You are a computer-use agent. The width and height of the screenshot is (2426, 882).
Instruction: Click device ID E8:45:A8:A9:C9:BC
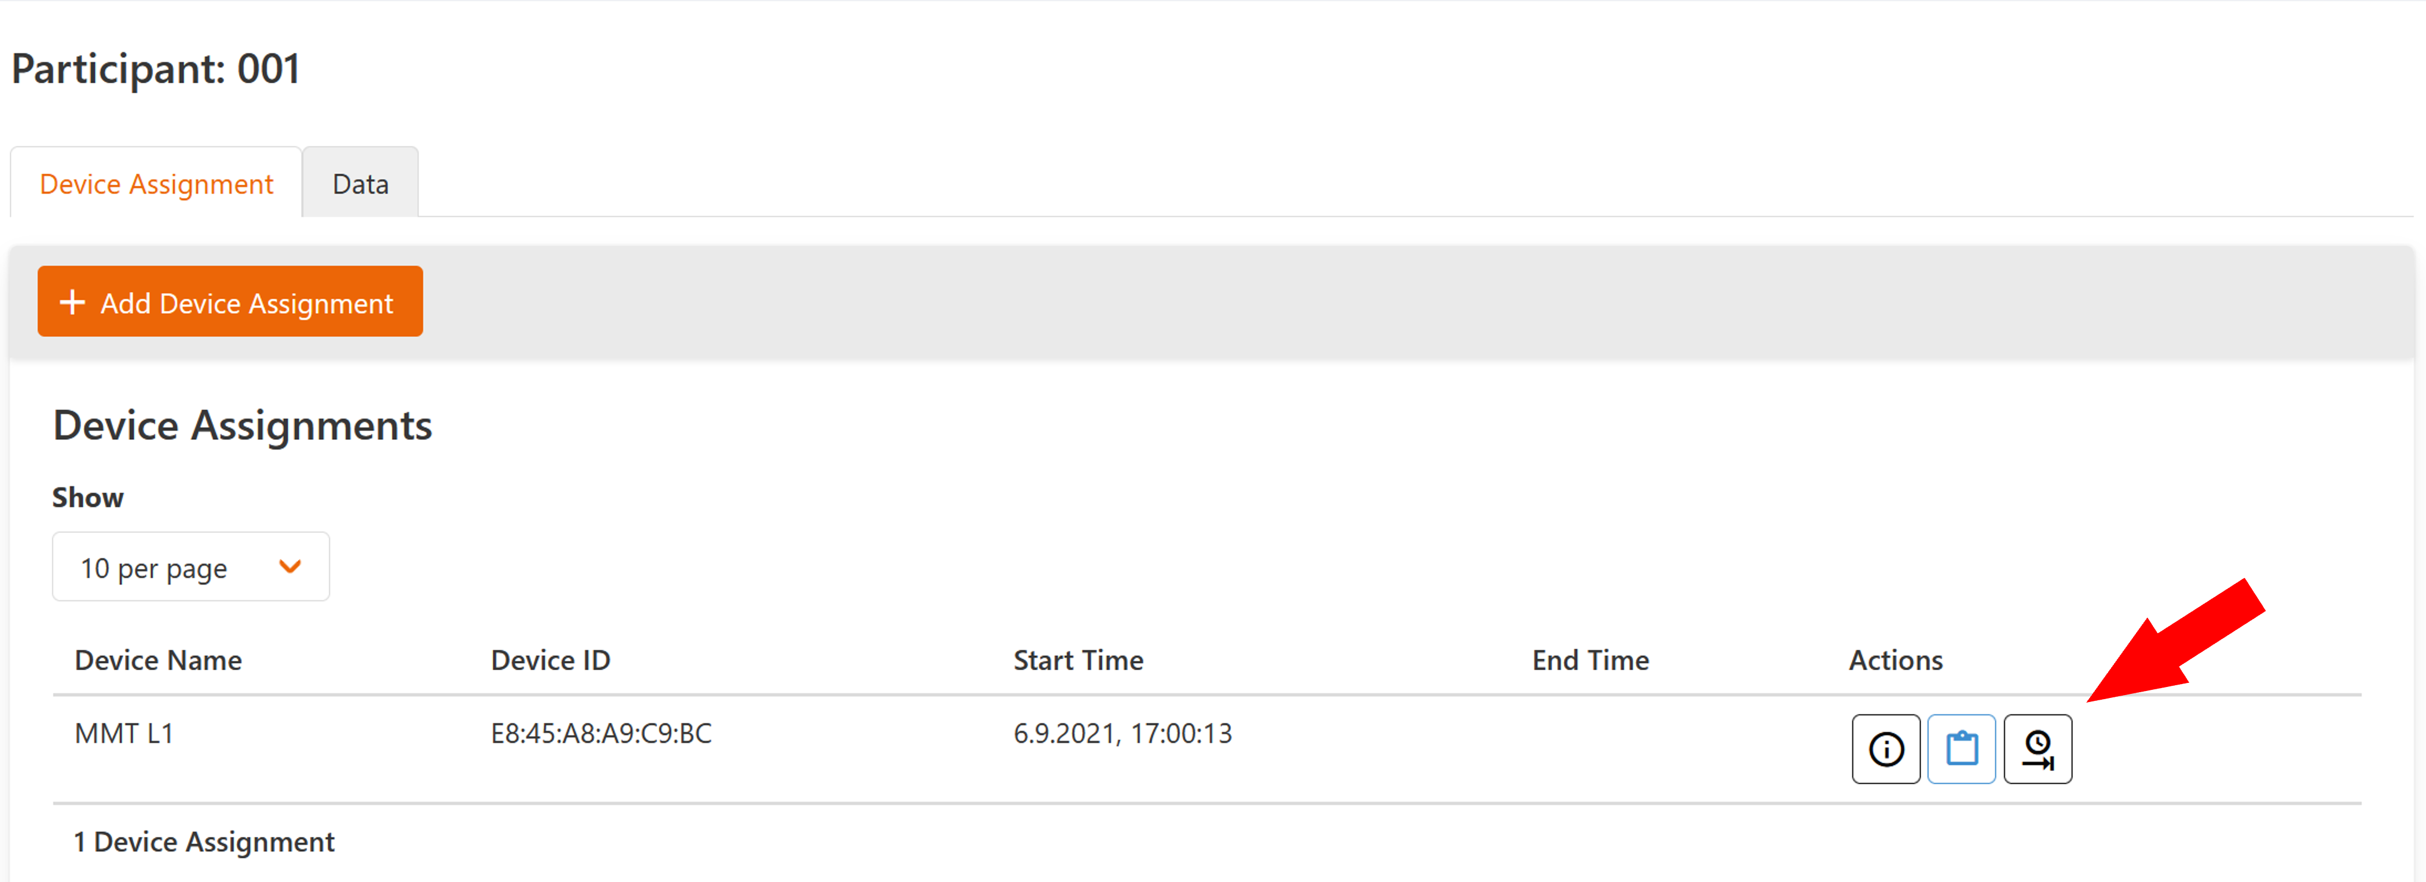point(601,733)
